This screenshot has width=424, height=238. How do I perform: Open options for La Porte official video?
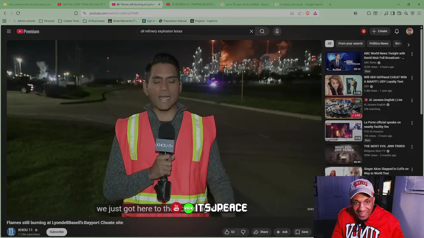point(412,123)
